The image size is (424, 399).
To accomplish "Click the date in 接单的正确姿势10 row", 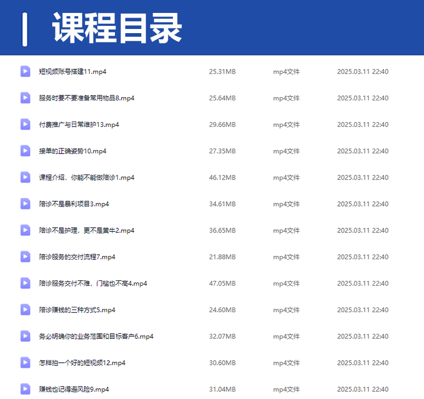I will pos(363,151).
